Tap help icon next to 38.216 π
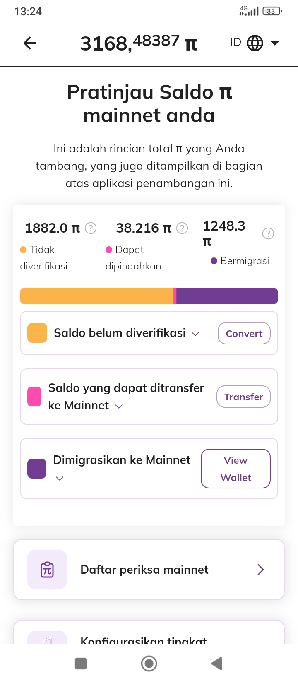 [182, 228]
